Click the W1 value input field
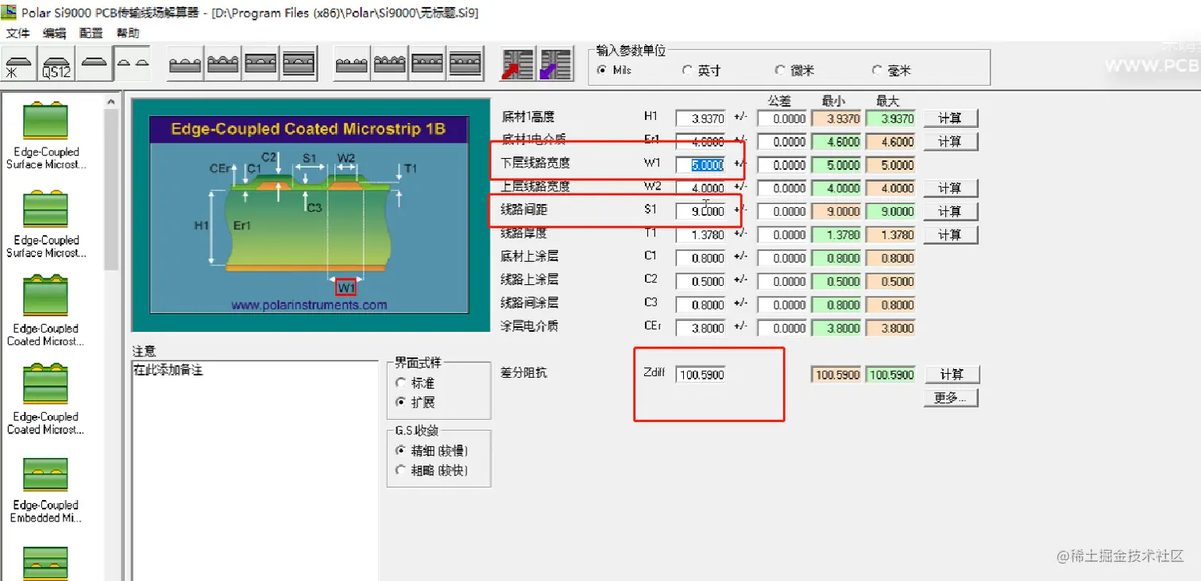 [701, 165]
